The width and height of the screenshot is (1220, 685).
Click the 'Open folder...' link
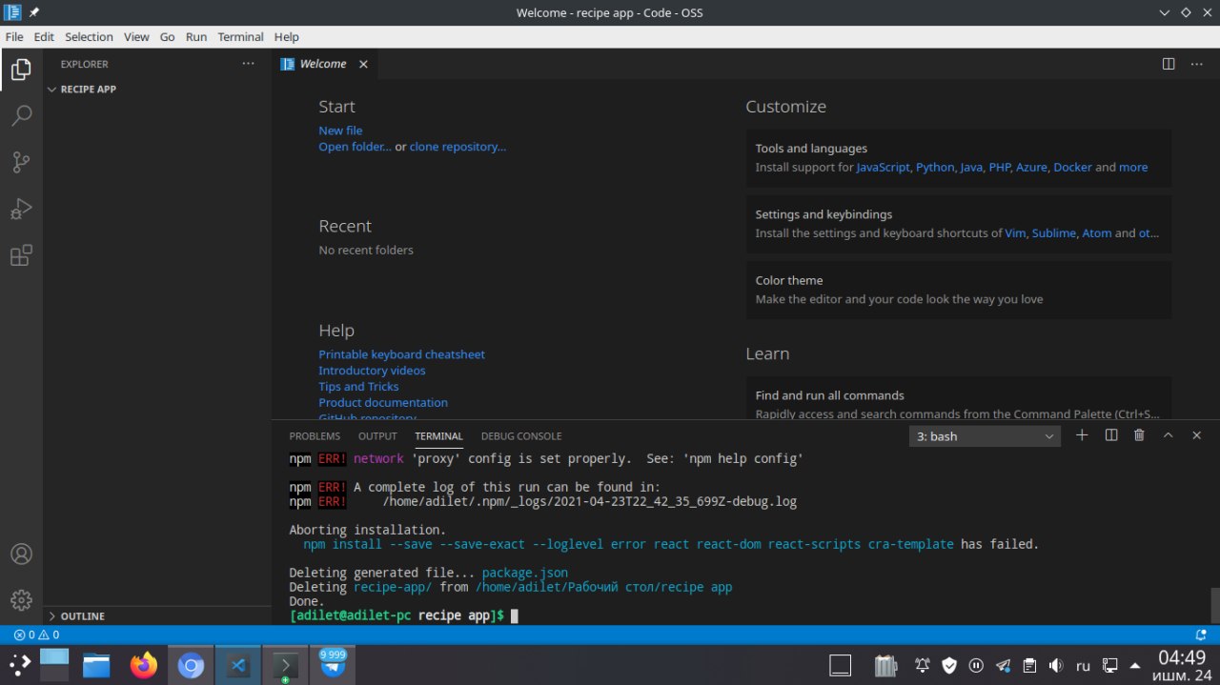355,147
